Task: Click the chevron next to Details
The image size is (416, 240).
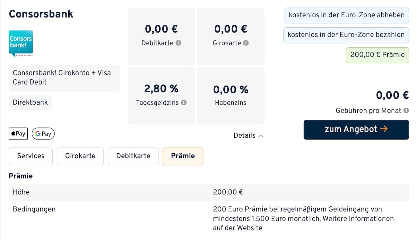Action: coord(261,136)
